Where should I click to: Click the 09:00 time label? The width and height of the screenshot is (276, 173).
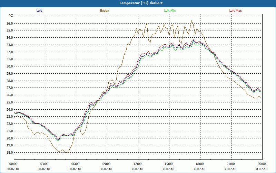[x=107, y=164]
